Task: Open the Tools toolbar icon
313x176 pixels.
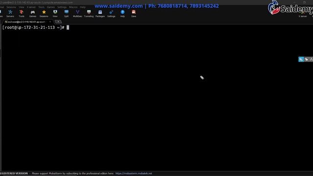Action: tap(22, 14)
